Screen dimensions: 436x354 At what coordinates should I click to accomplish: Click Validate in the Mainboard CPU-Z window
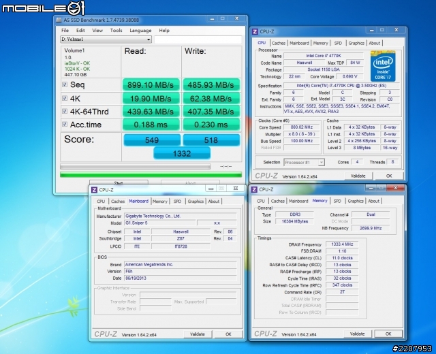(198, 334)
